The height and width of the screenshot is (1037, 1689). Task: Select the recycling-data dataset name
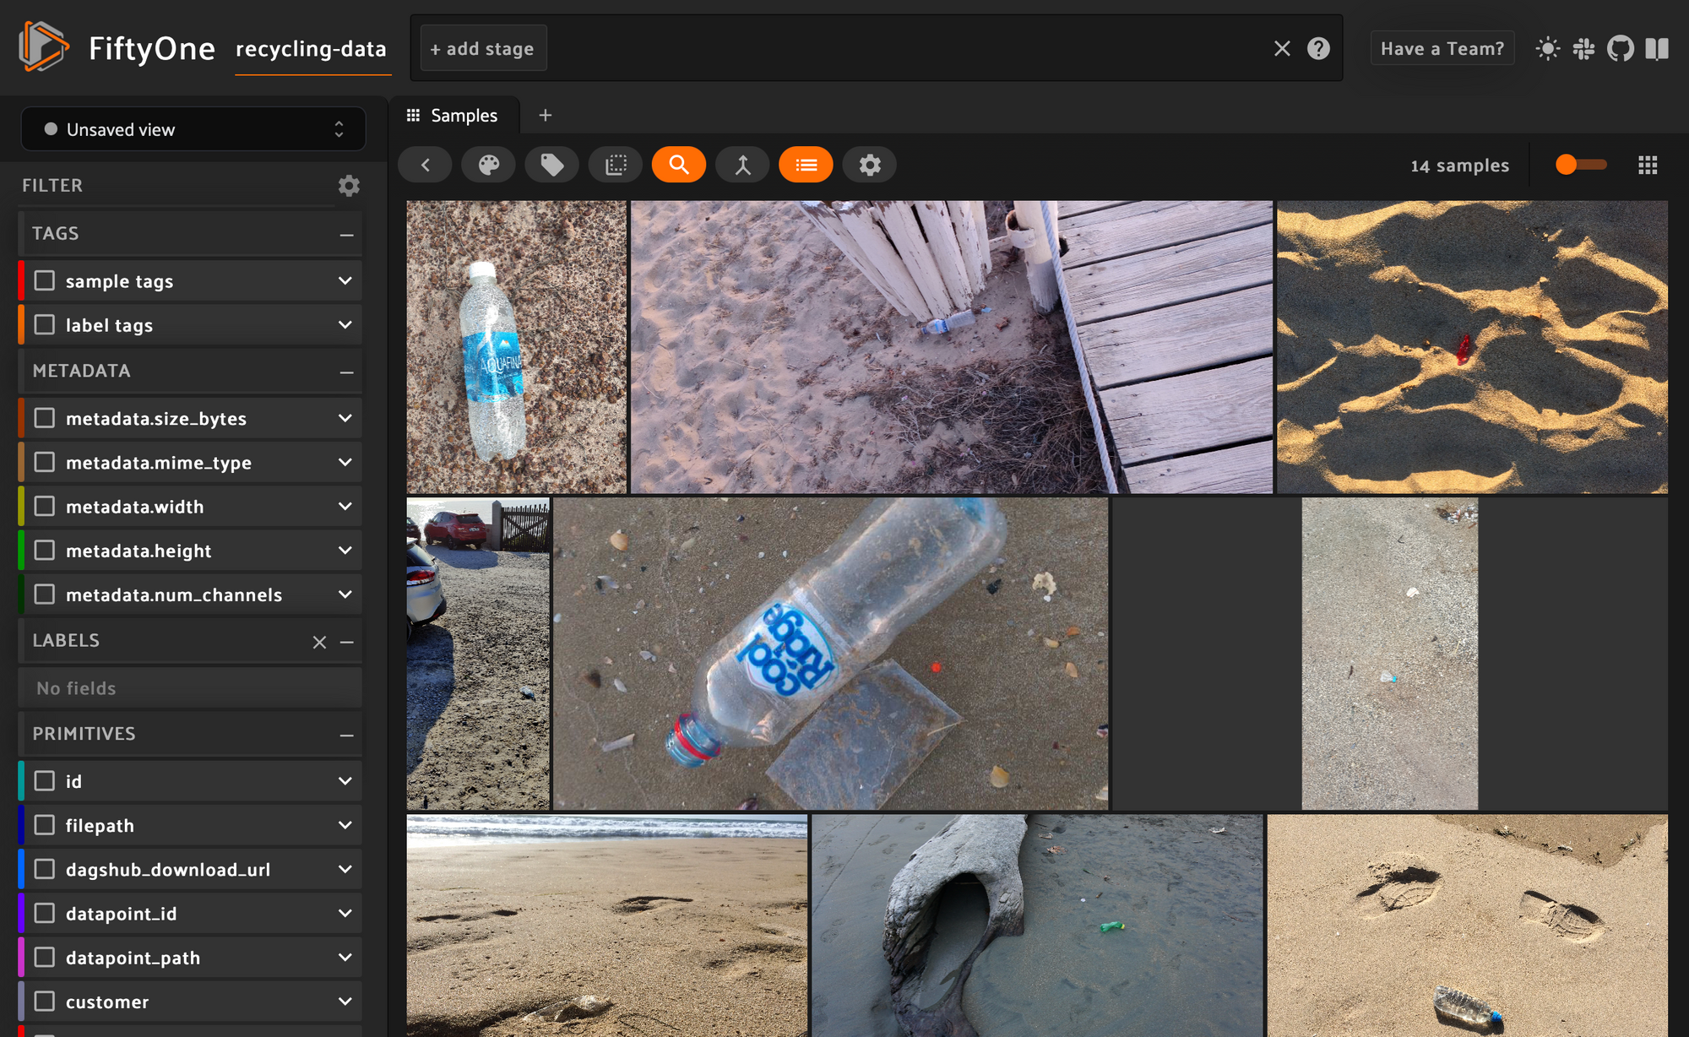click(312, 49)
